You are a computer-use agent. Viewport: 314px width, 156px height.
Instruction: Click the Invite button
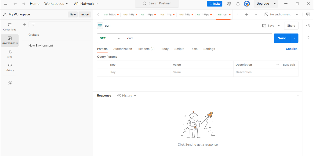215,4
